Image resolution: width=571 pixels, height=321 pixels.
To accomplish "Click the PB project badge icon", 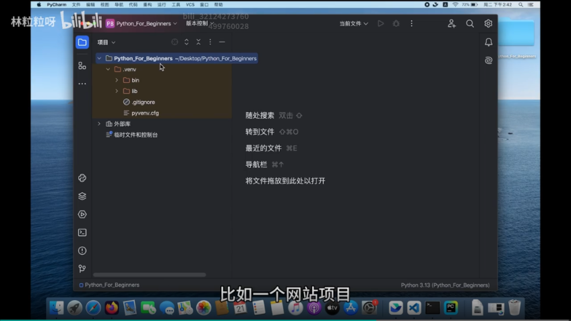I will click(110, 24).
